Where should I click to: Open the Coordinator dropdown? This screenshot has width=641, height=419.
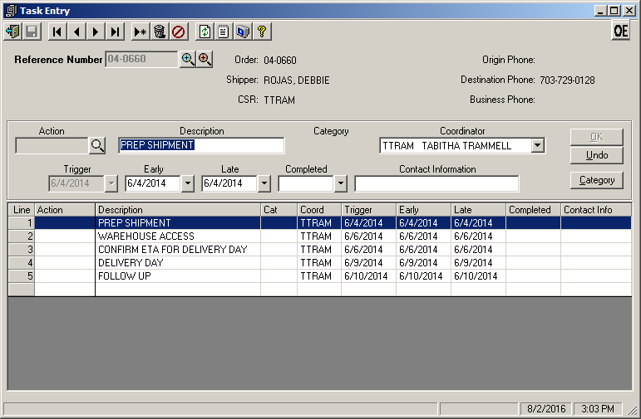pyautogui.click(x=538, y=145)
